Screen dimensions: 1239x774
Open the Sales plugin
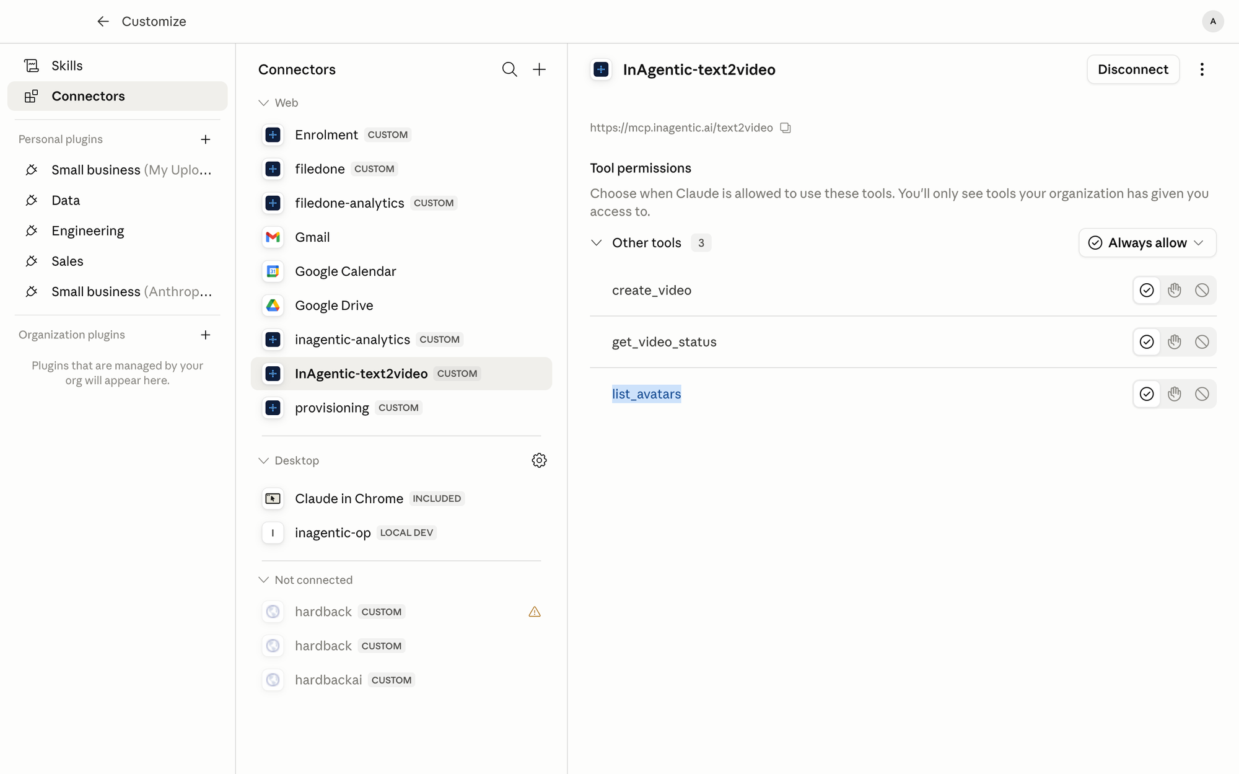117,261
